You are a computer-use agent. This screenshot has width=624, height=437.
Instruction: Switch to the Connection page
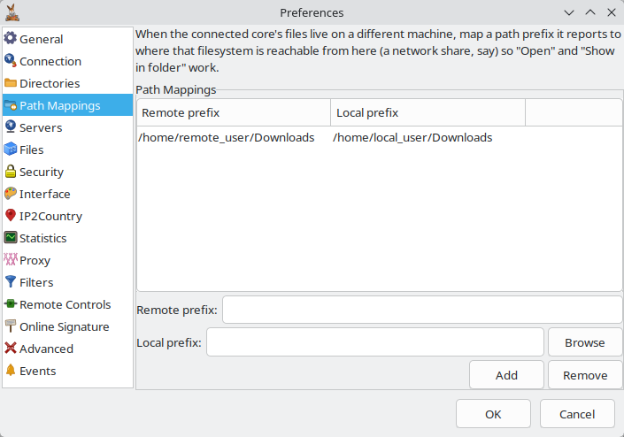pos(50,61)
